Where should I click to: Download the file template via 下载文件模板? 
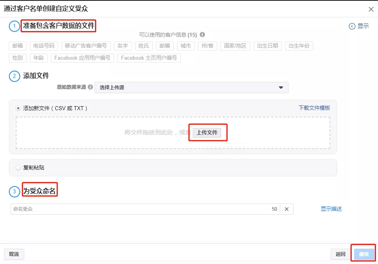coord(315,108)
